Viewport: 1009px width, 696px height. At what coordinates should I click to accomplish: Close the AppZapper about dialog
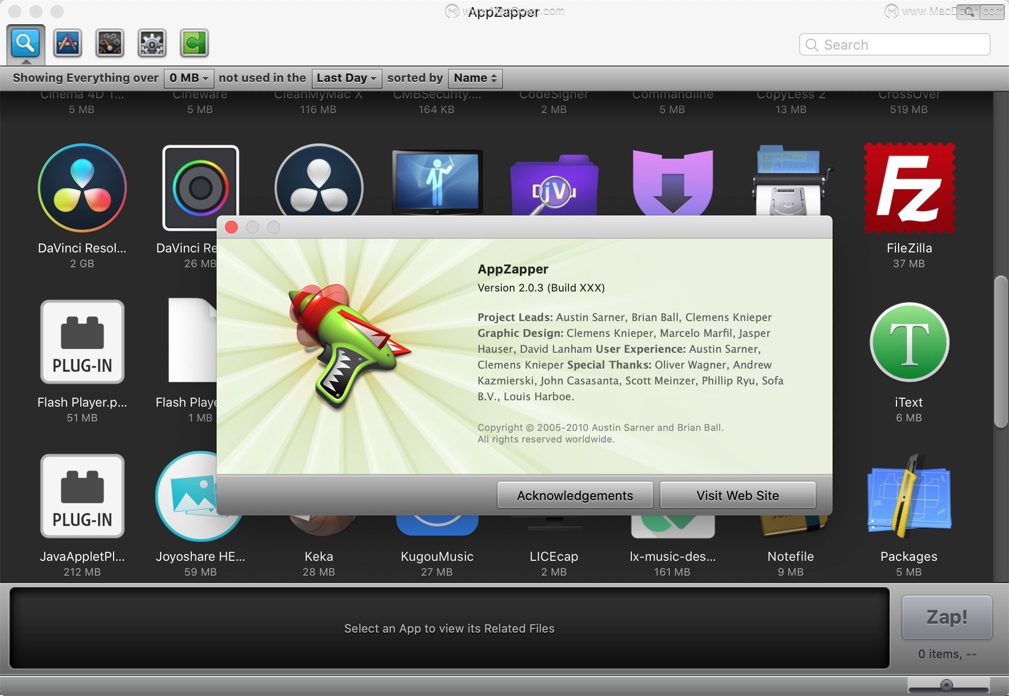click(x=231, y=227)
